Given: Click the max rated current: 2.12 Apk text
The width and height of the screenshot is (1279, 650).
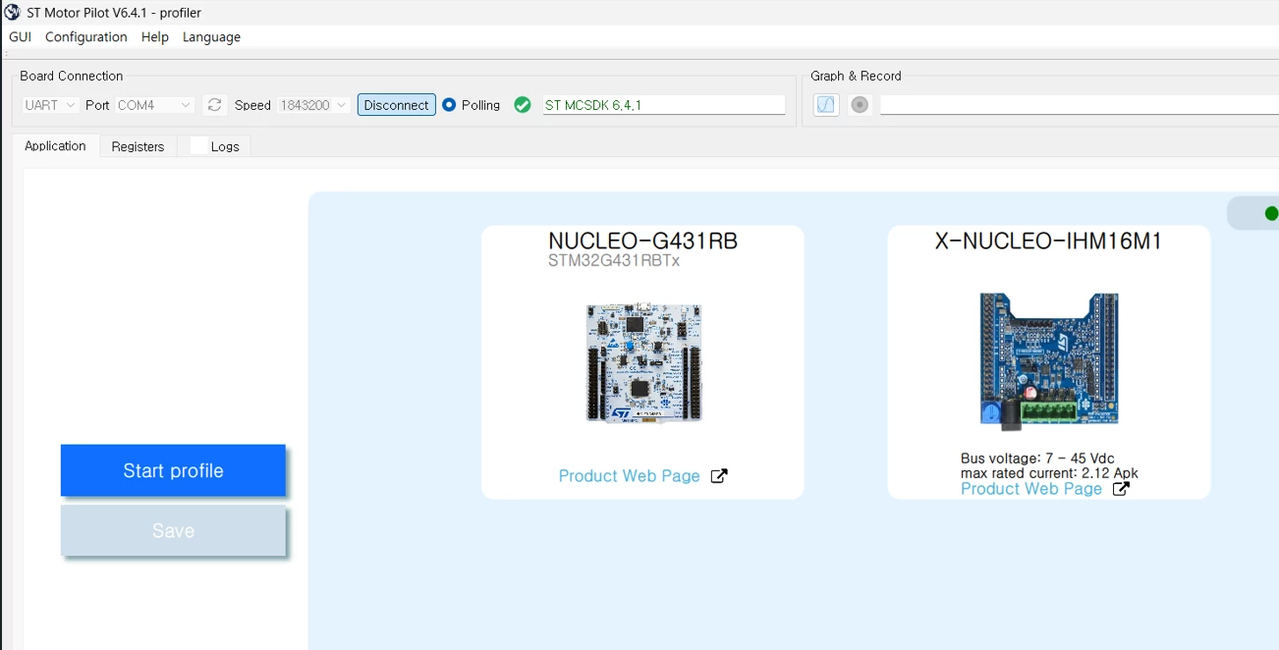Looking at the screenshot, I should pos(1049,473).
